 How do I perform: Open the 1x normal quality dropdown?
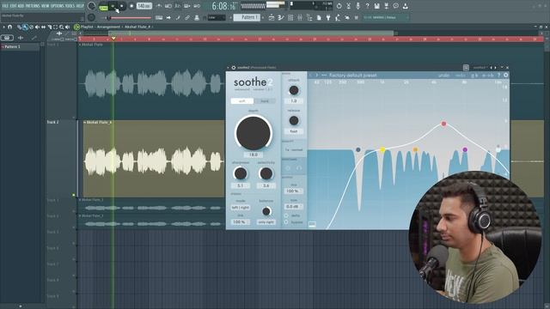[x=294, y=149]
